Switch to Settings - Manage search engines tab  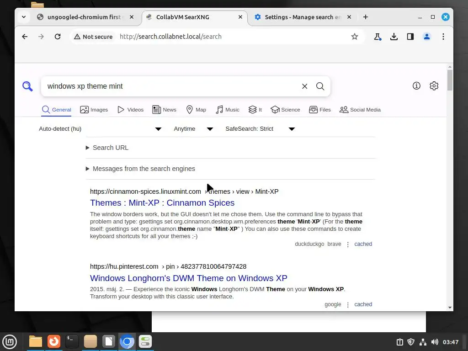point(302,17)
